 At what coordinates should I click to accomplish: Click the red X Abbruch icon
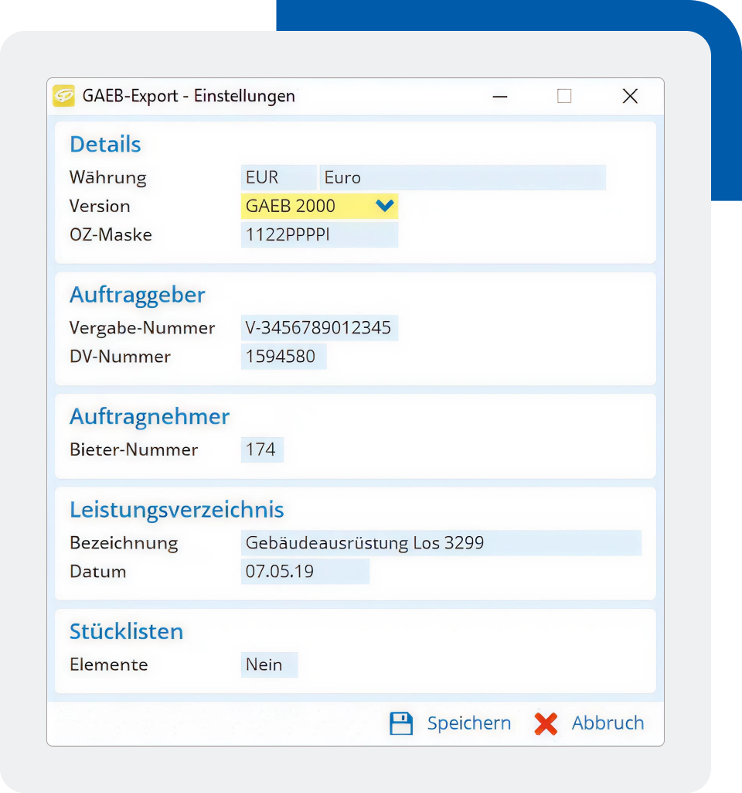click(x=546, y=723)
